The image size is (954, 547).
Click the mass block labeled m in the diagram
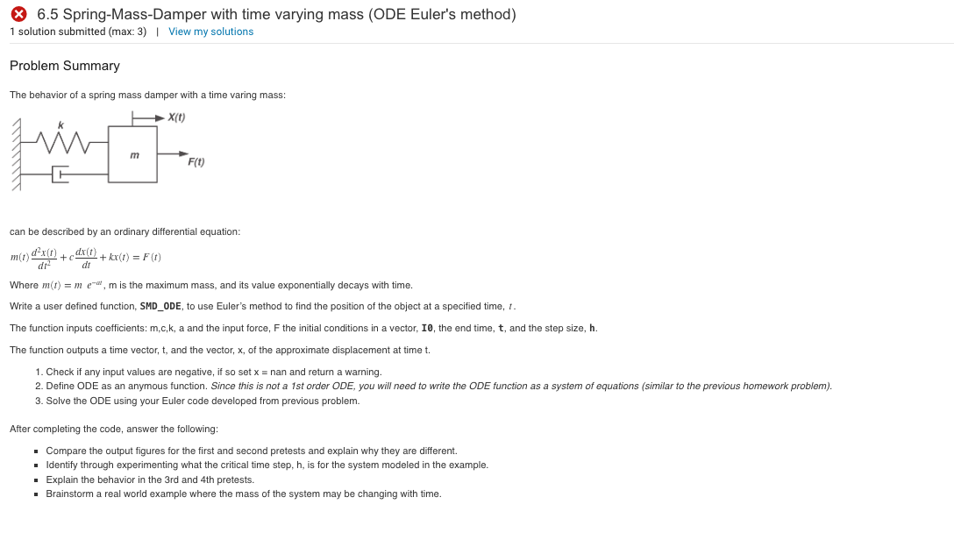(132, 156)
